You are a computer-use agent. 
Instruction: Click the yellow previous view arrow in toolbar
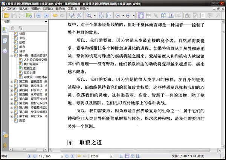[55, 15]
